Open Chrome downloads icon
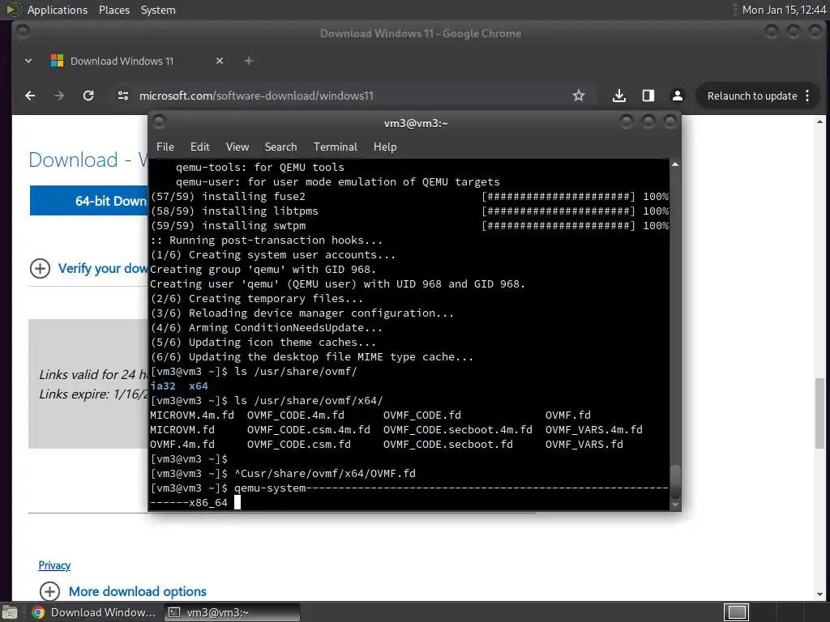The height and width of the screenshot is (622, 830). tap(618, 96)
